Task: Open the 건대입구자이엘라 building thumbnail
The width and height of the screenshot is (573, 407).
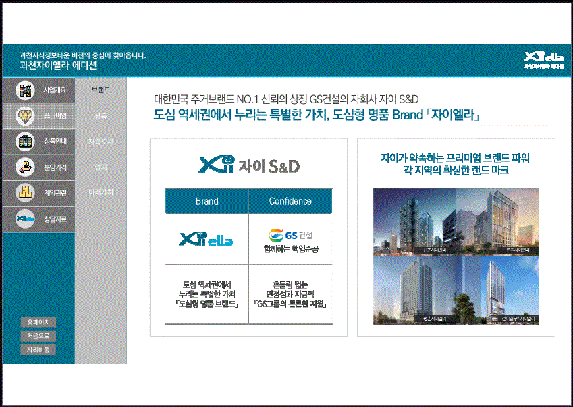Action: [497, 290]
